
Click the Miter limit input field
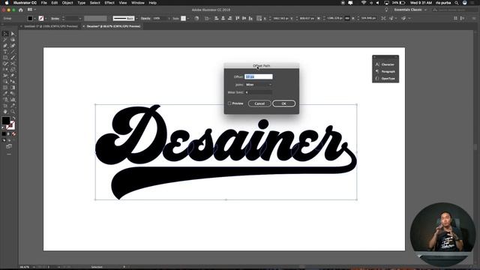click(x=259, y=92)
